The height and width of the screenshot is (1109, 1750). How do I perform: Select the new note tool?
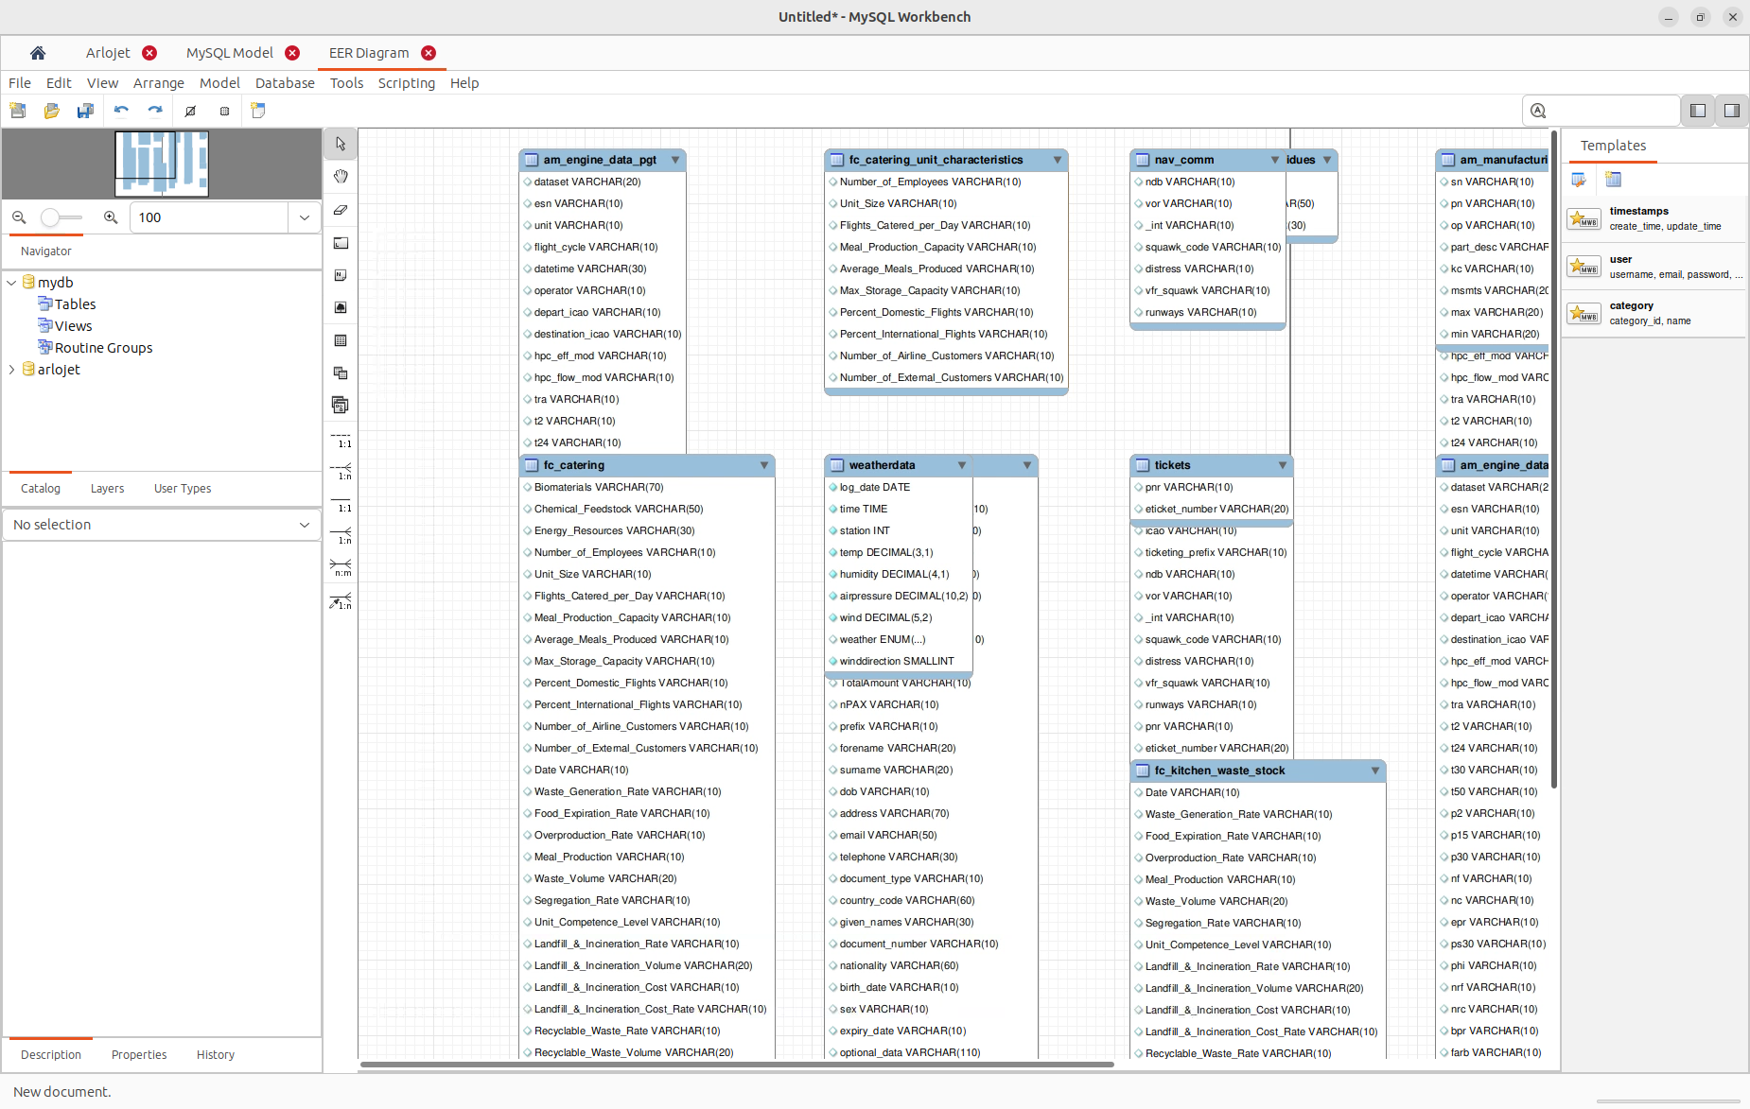point(341,275)
